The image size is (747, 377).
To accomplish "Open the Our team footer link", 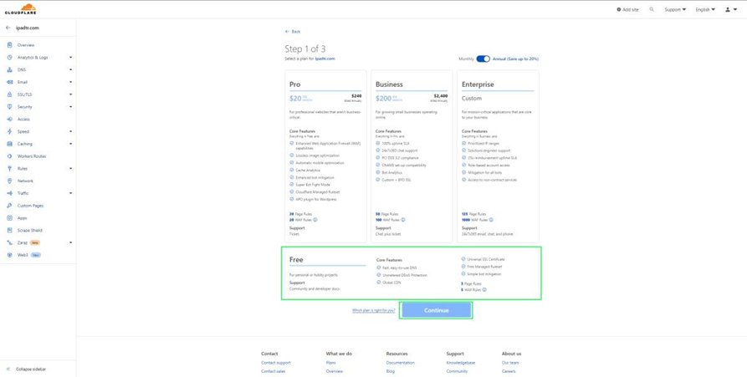I will click(x=510, y=363).
